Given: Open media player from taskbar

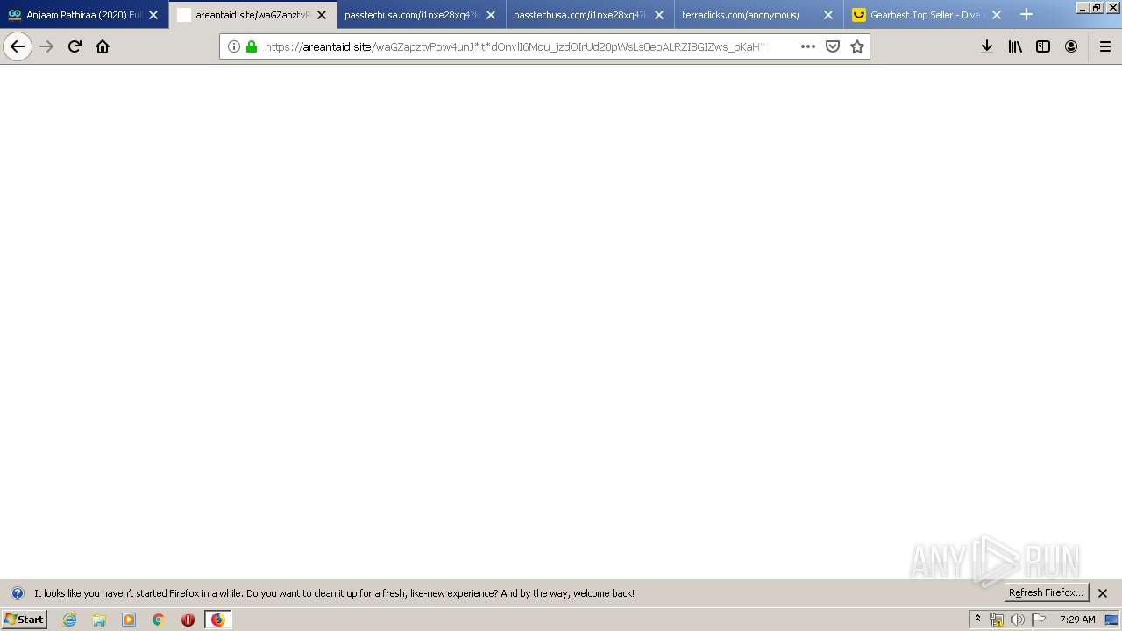Looking at the screenshot, I should tap(129, 620).
